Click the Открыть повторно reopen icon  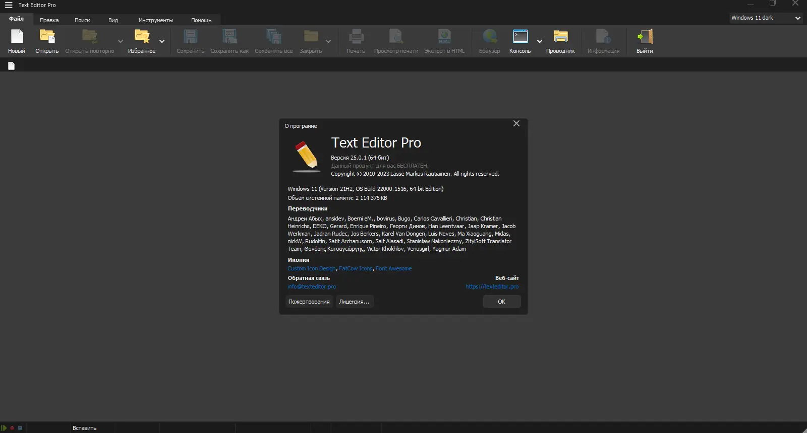[90, 37]
